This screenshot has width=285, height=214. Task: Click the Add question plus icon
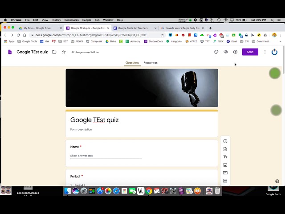pos(225,141)
